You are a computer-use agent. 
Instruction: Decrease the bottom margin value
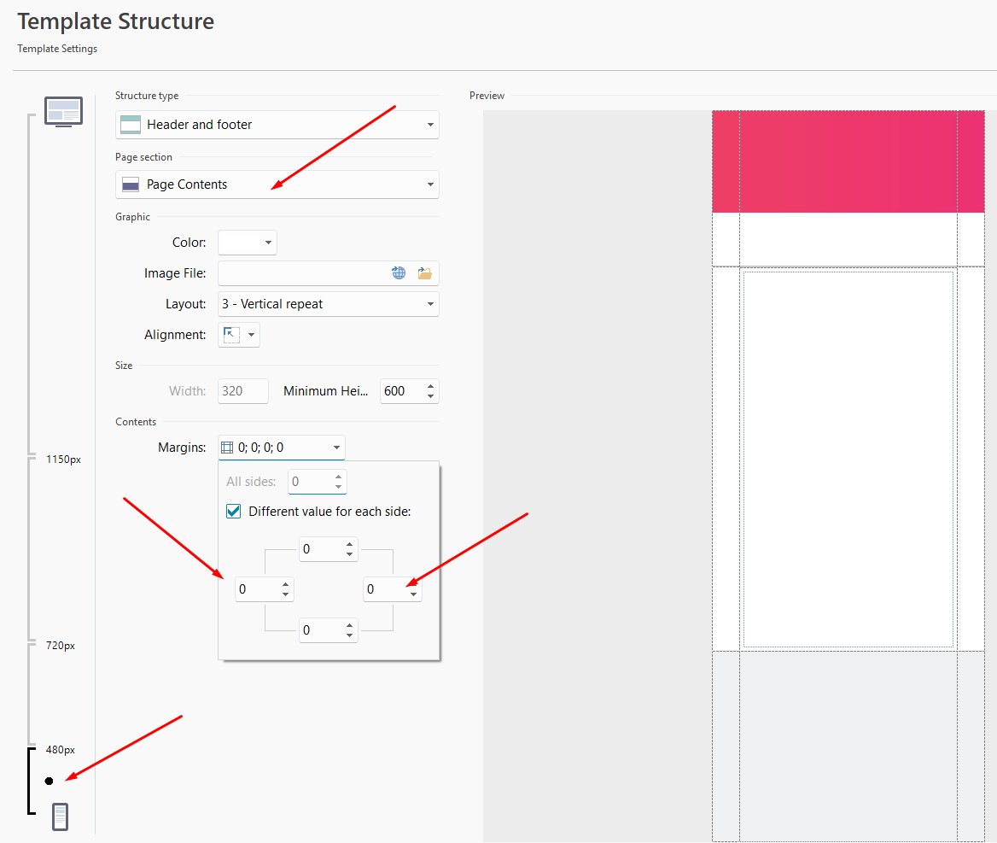(x=349, y=635)
